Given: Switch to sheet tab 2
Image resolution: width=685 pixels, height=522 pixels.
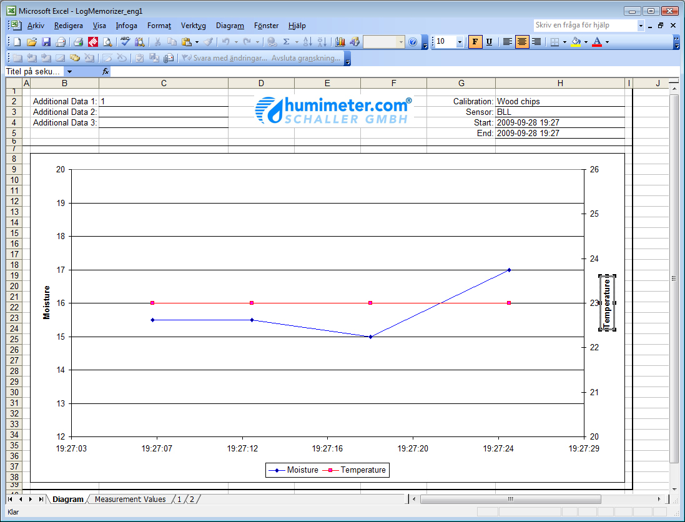Looking at the screenshot, I should click(x=192, y=500).
